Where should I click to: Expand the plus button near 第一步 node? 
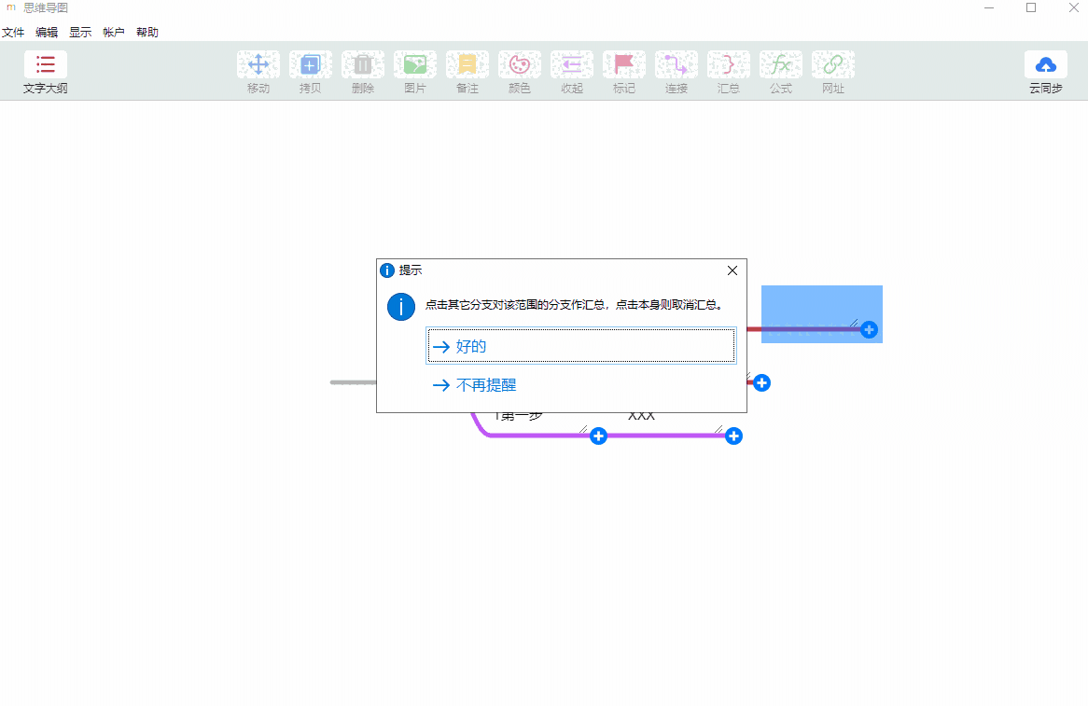coord(598,436)
